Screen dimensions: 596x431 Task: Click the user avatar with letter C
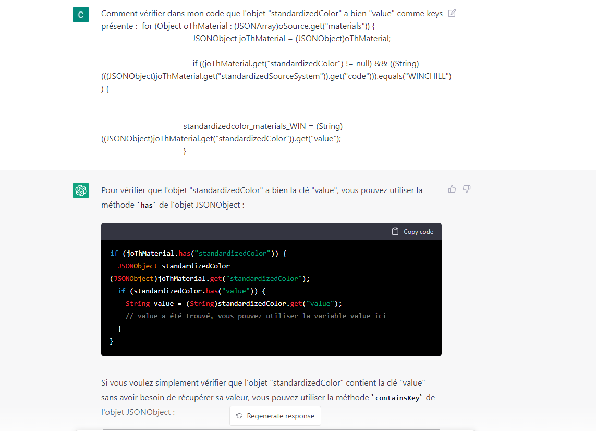point(81,15)
